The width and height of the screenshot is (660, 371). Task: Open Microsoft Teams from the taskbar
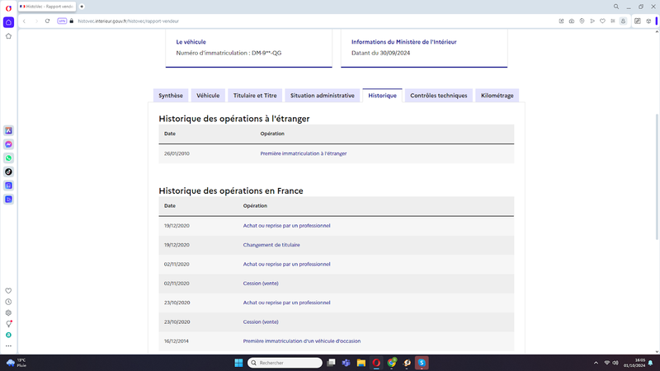tap(346, 363)
